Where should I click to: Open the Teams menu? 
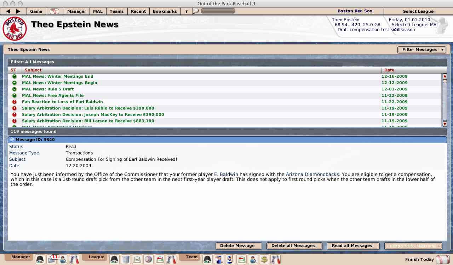[116, 11]
